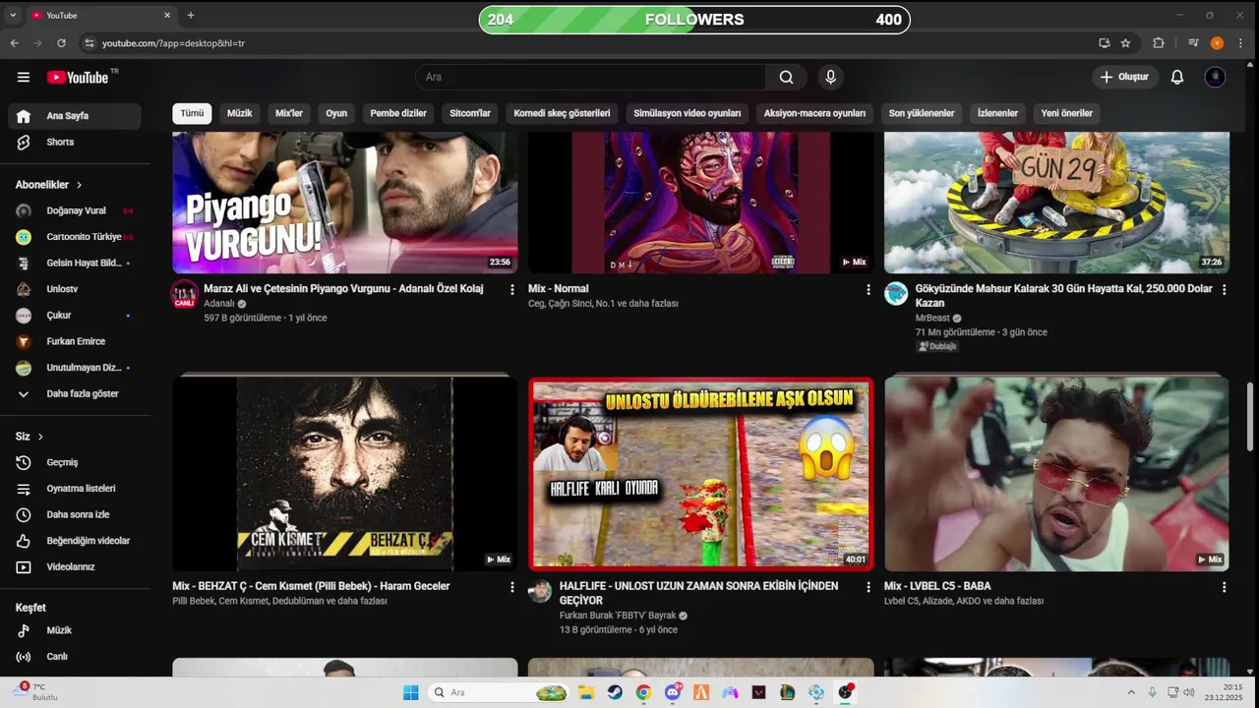The image size is (1259, 708).
Task: Select the Mix'ler filter chip
Action: click(x=289, y=113)
